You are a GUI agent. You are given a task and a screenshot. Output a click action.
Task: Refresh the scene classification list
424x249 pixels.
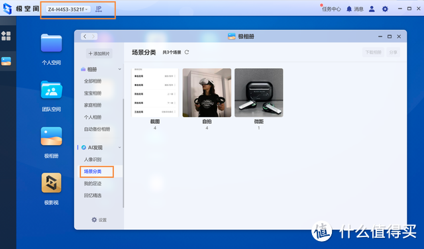(x=187, y=52)
